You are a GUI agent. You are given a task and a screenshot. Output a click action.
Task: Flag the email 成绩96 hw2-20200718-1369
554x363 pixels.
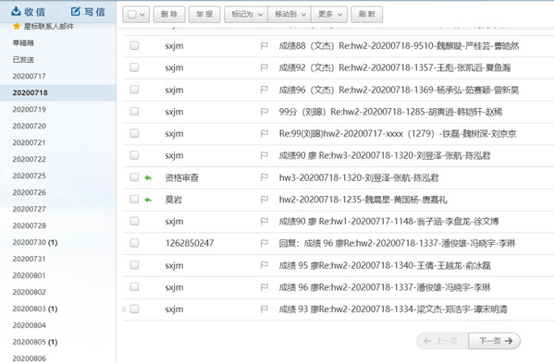point(265,90)
